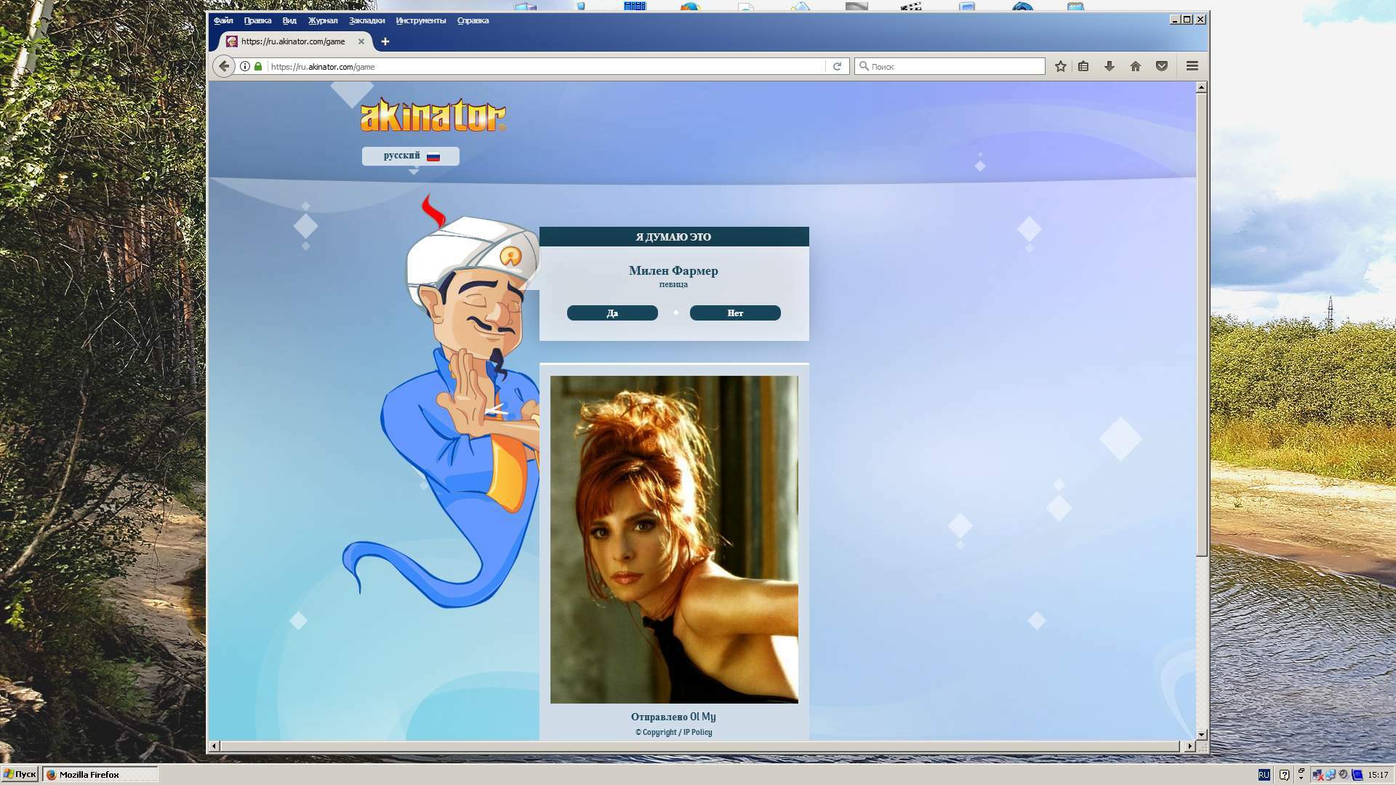Show site information via the info icon
Viewport: 1396px width, 785px height.
245,66
